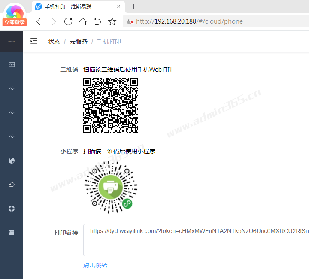
Task: Click text 扫描该二维码后使用小程序
Action: click(119, 151)
